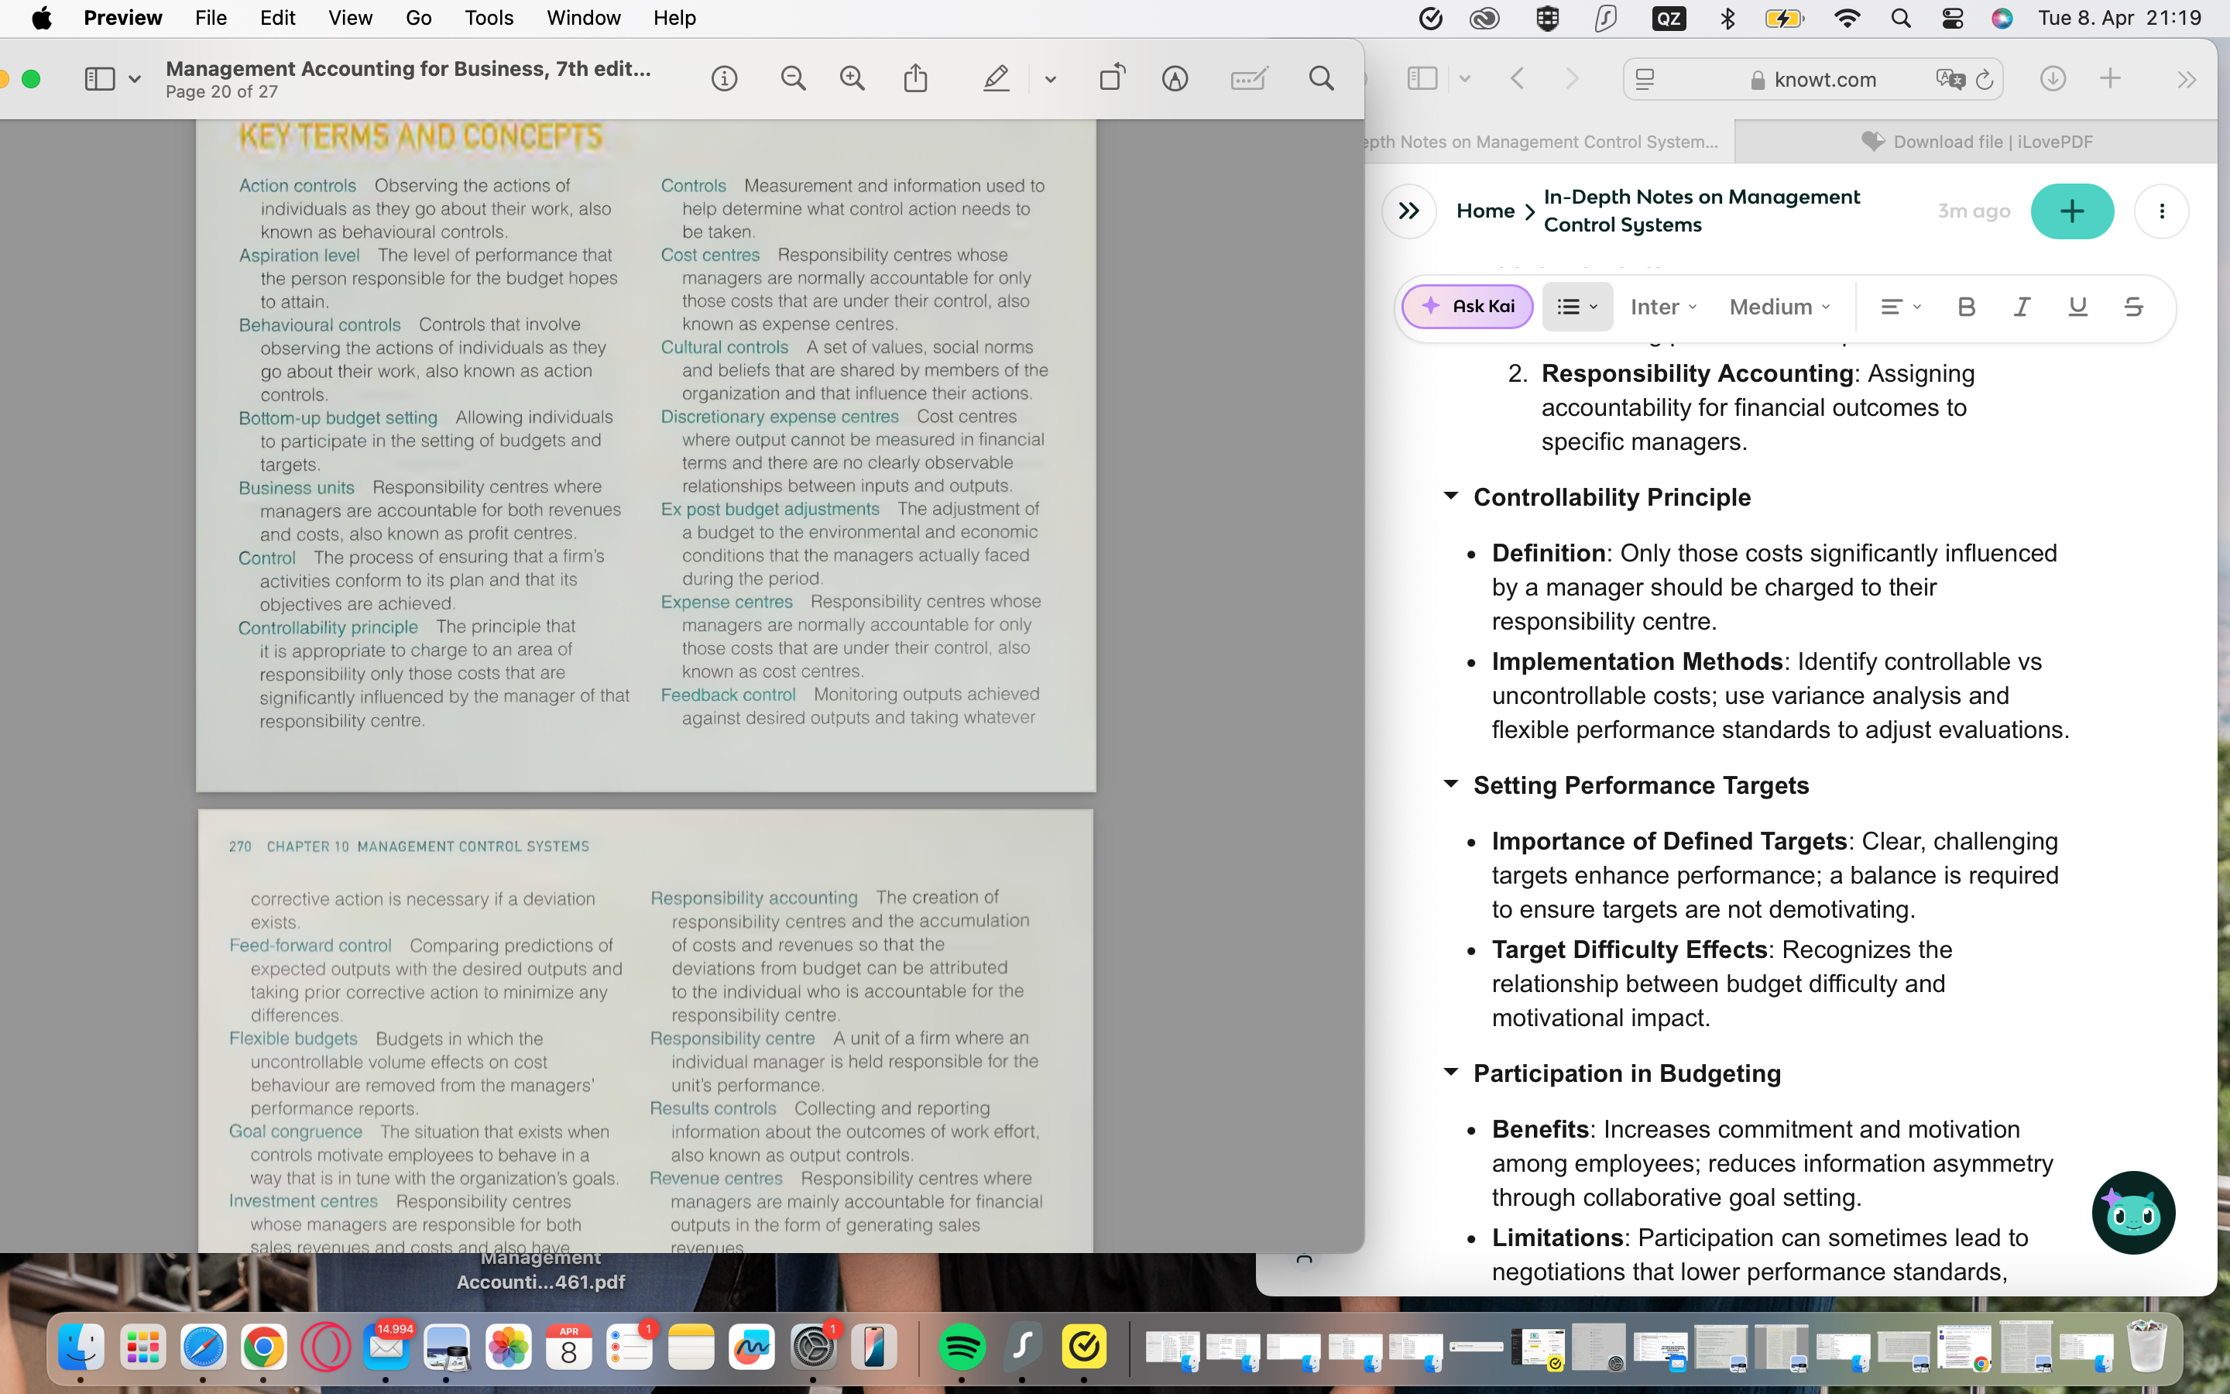Go to Home breadcrumb link
Viewport: 2230px width, 1394px height.
pos(1484,211)
